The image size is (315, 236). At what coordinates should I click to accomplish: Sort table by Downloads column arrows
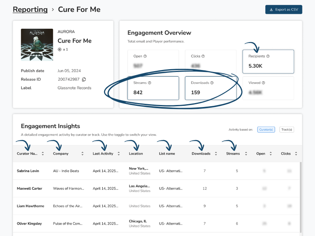coord(216,154)
